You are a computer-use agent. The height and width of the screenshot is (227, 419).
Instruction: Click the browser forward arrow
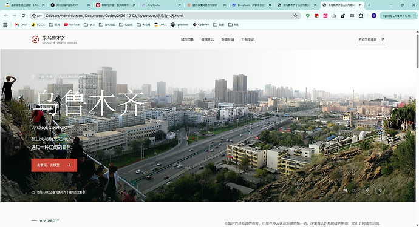point(15,16)
